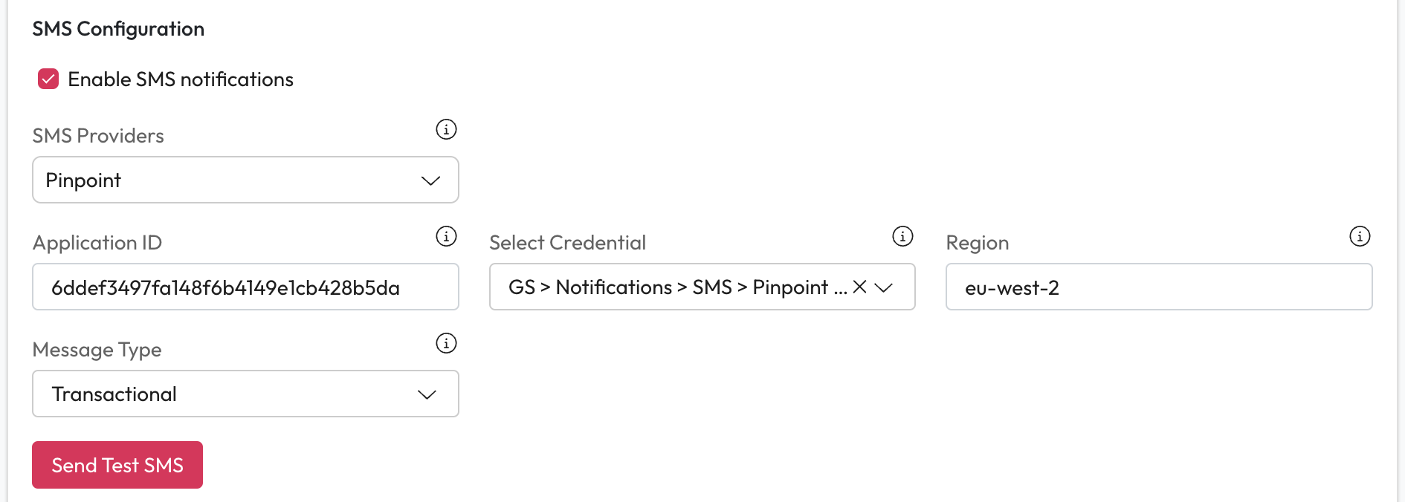Click the 'Application ID' field label
Viewport: 1405px width, 502px height.
tap(97, 243)
